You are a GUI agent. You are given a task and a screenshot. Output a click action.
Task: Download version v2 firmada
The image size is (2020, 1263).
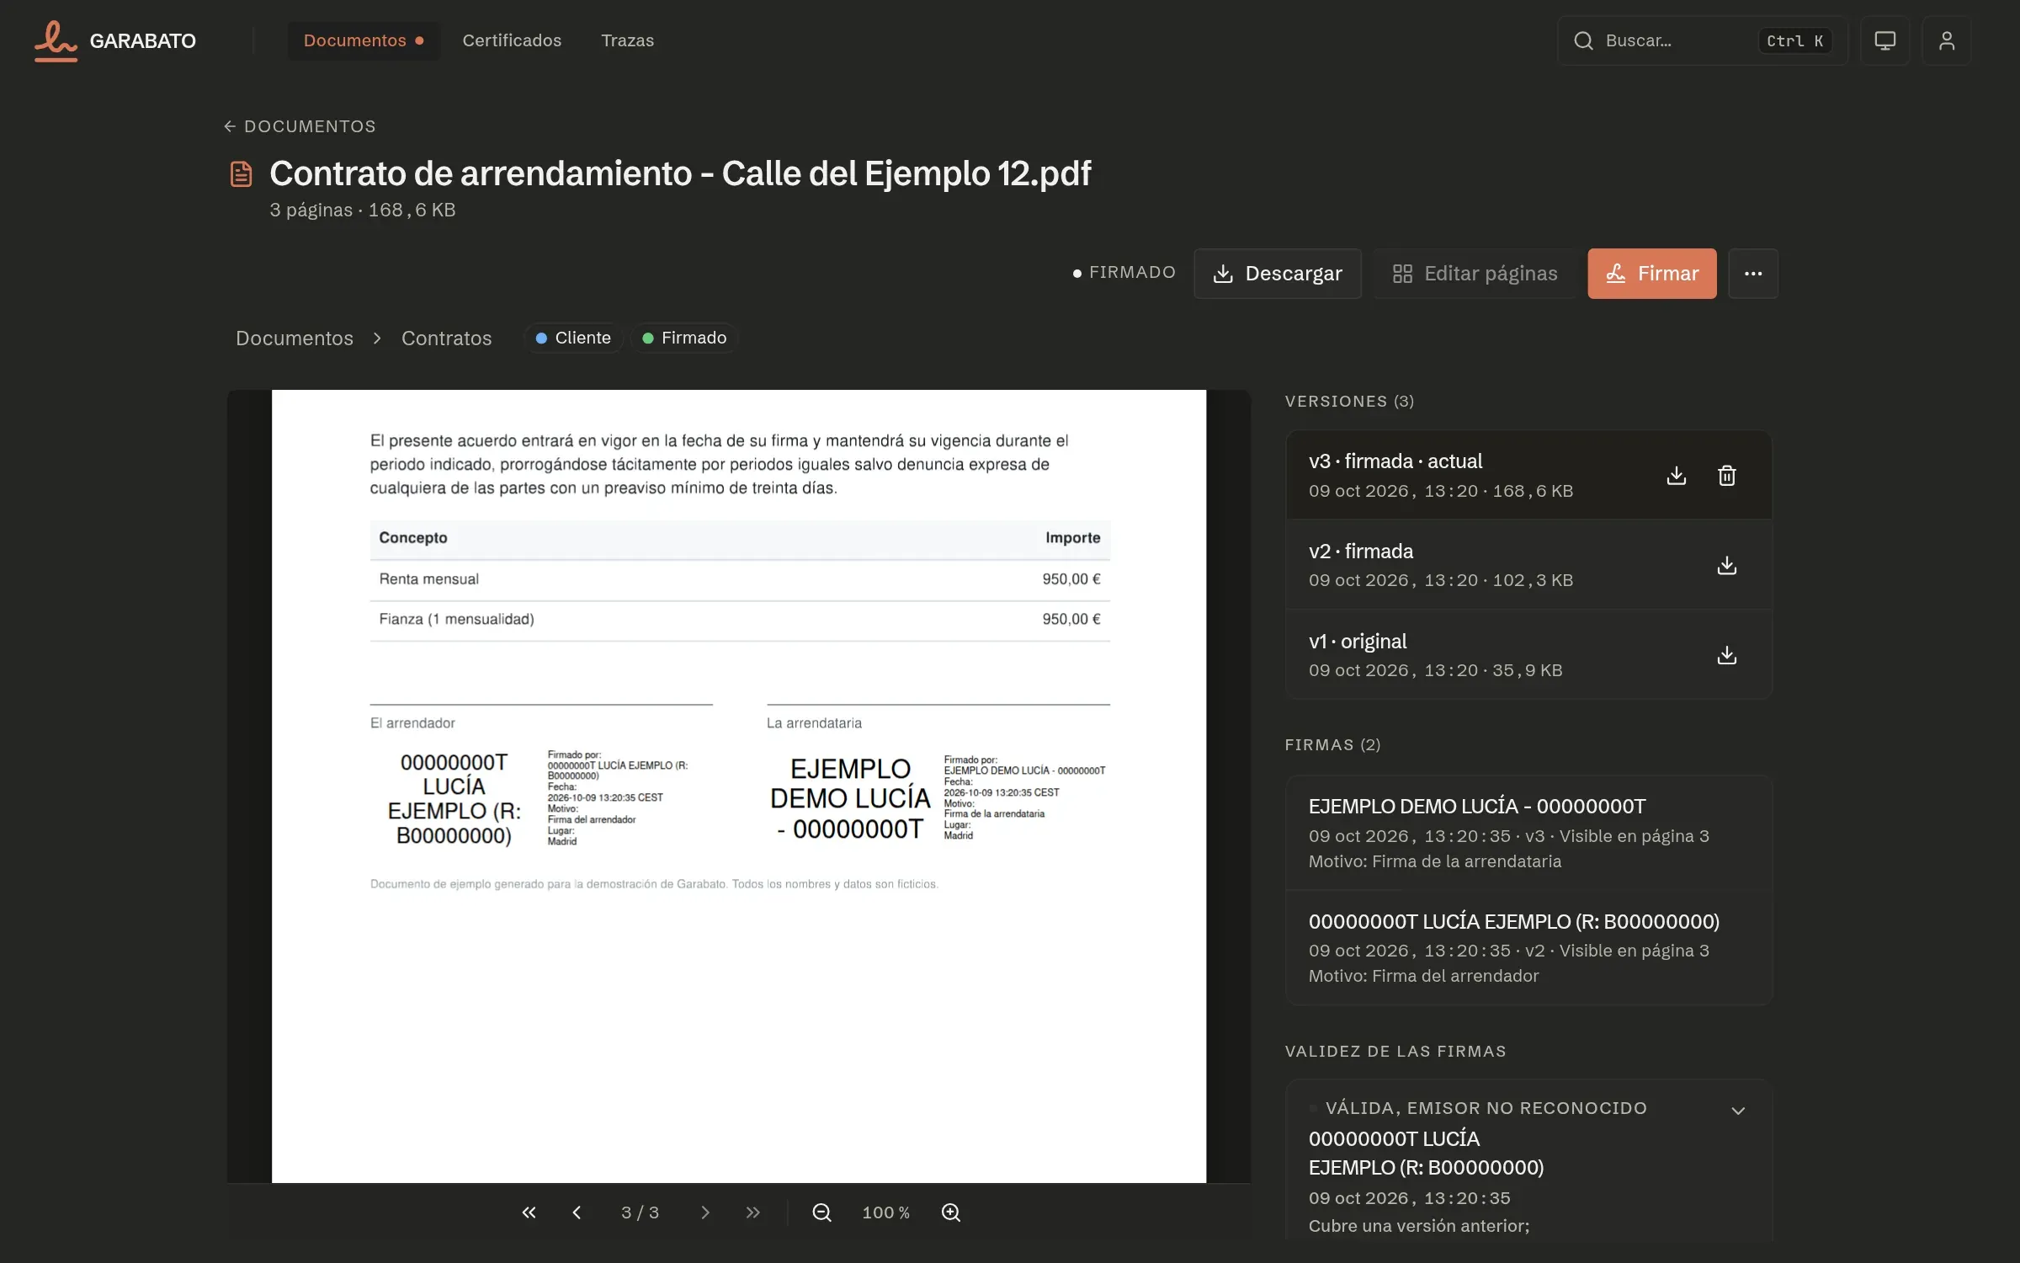point(1726,565)
